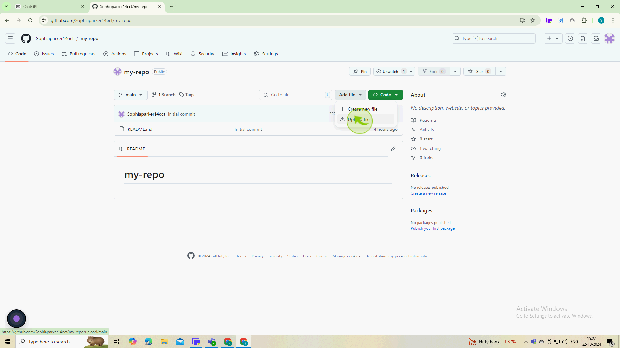Open Chrome extensions puzzle icon

tap(584, 20)
